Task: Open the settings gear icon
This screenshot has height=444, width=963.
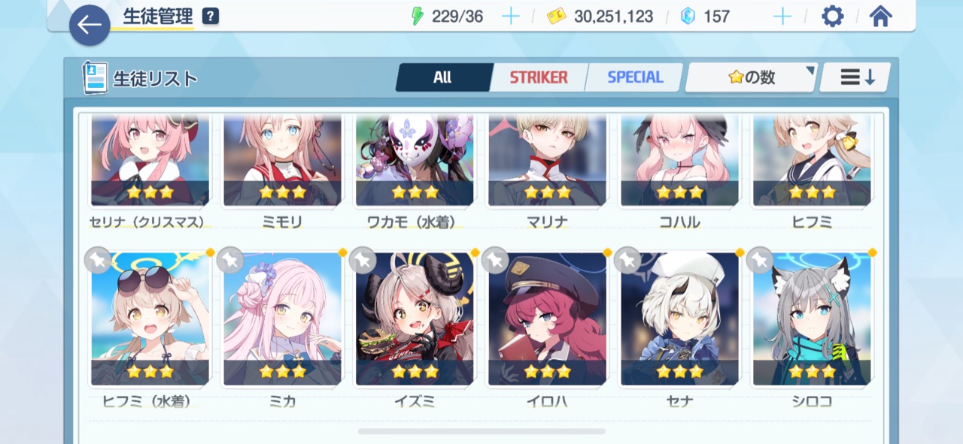Action: pyautogui.click(x=832, y=16)
